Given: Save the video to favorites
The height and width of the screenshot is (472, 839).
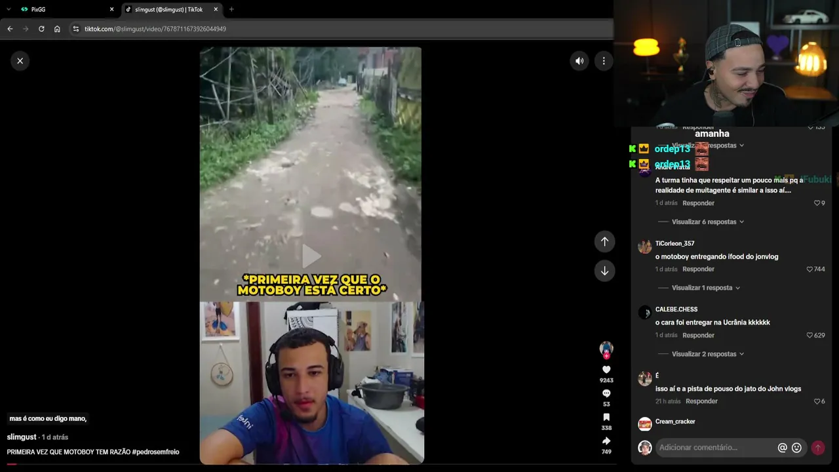Looking at the screenshot, I should 606,417.
